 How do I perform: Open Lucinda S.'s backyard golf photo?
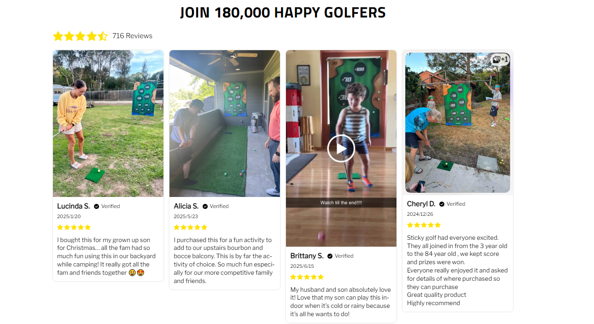108,123
